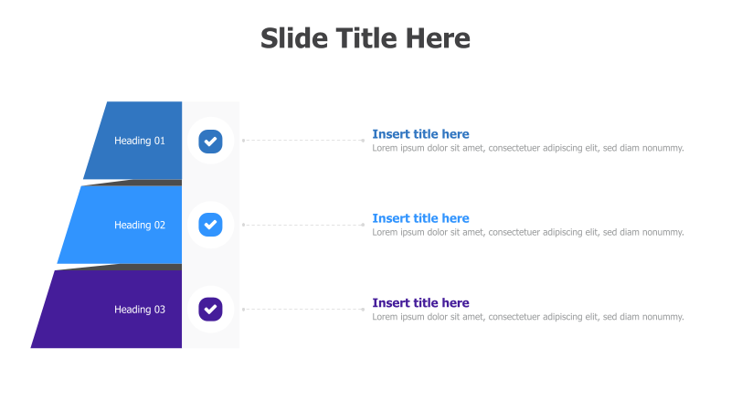Select the Lorem ipsum text under the first title

coord(527,148)
